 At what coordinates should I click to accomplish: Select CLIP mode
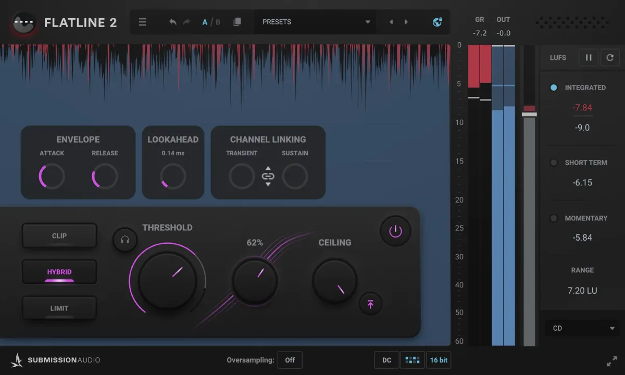pos(59,236)
